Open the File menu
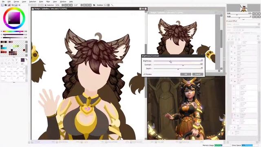 [x=3, y=2]
